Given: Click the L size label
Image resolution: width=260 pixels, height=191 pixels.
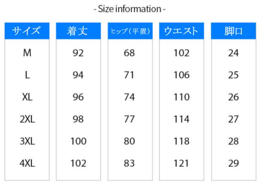Looking at the screenshot, I should coord(27,75).
